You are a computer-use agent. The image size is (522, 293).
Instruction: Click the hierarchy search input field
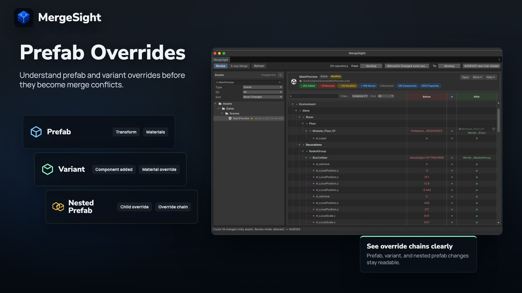(x=313, y=96)
